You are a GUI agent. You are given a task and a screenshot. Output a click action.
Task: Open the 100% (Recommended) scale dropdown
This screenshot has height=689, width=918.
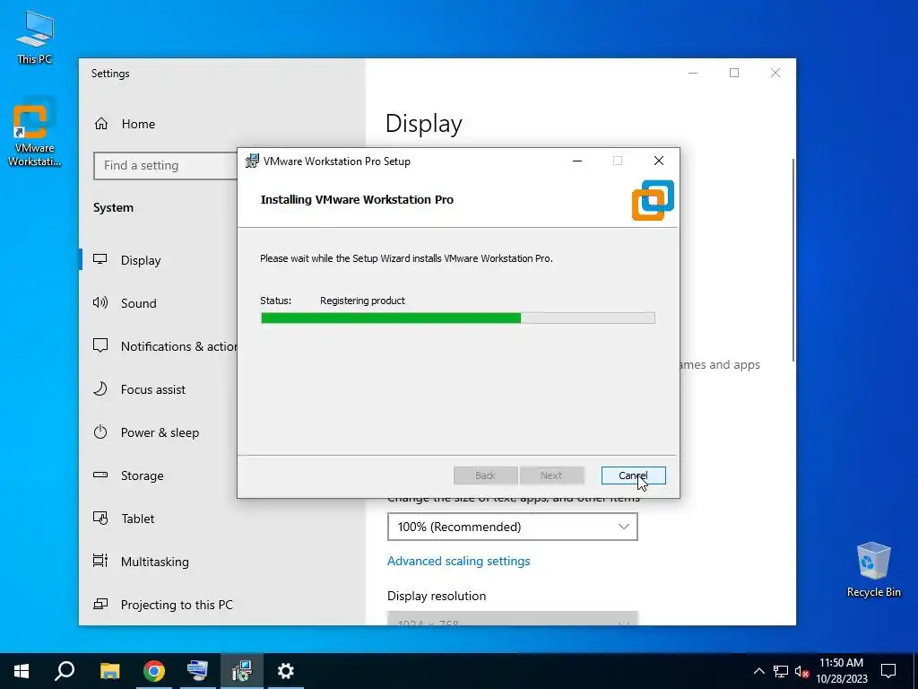coord(512,527)
